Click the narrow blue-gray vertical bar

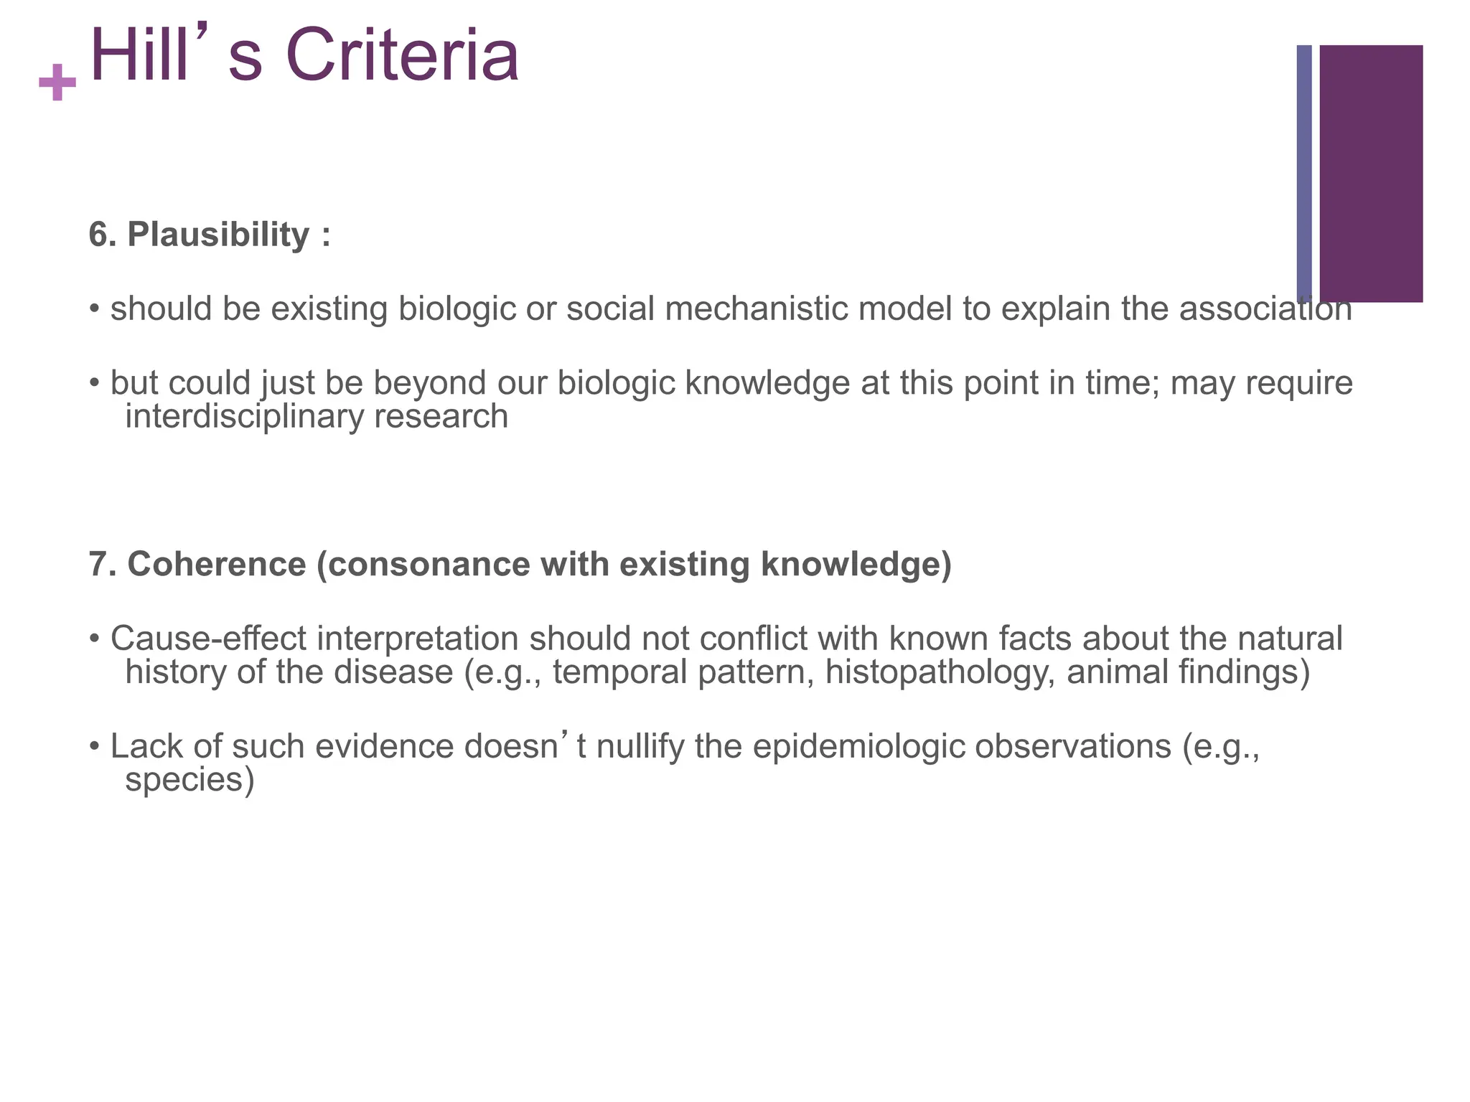pos(1303,173)
